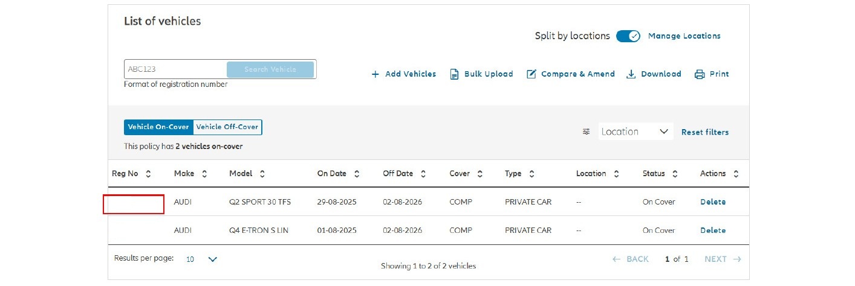Sort table by Type column
This screenshot has width=855, height=286.
(532, 174)
